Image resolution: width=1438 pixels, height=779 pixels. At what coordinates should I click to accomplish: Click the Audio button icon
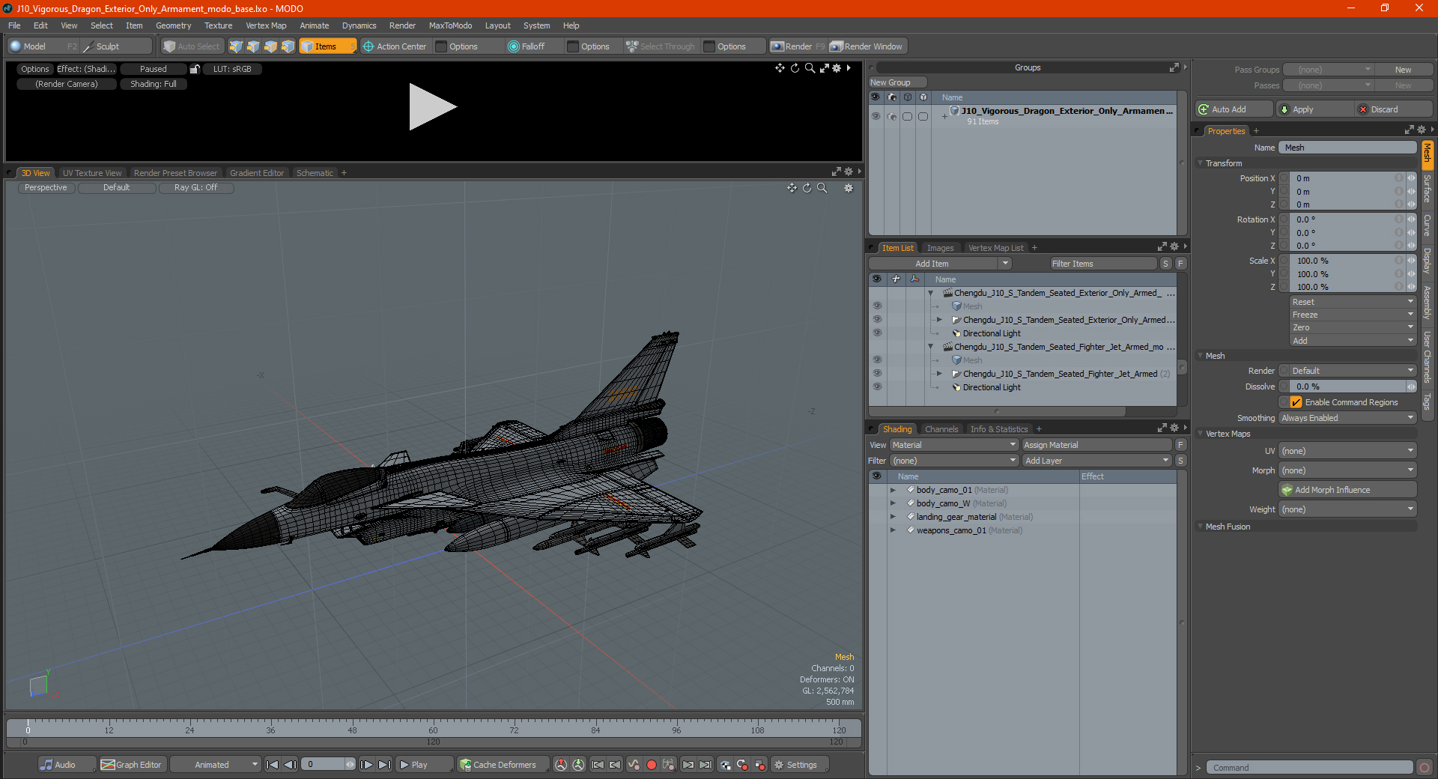click(x=46, y=765)
